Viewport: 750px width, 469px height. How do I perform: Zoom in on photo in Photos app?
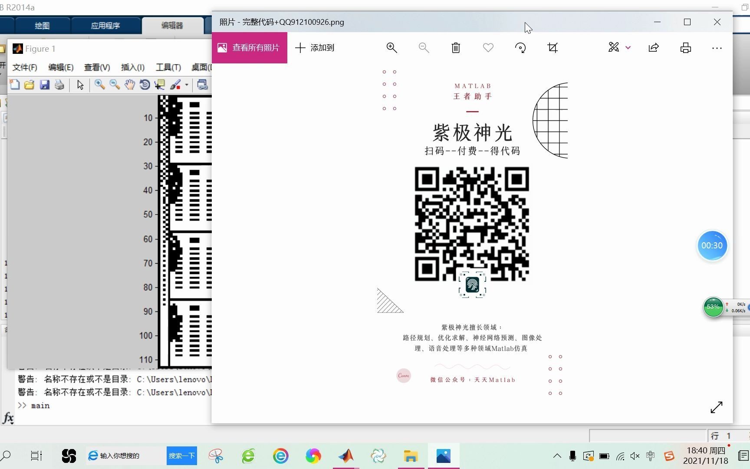click(392, 48)
